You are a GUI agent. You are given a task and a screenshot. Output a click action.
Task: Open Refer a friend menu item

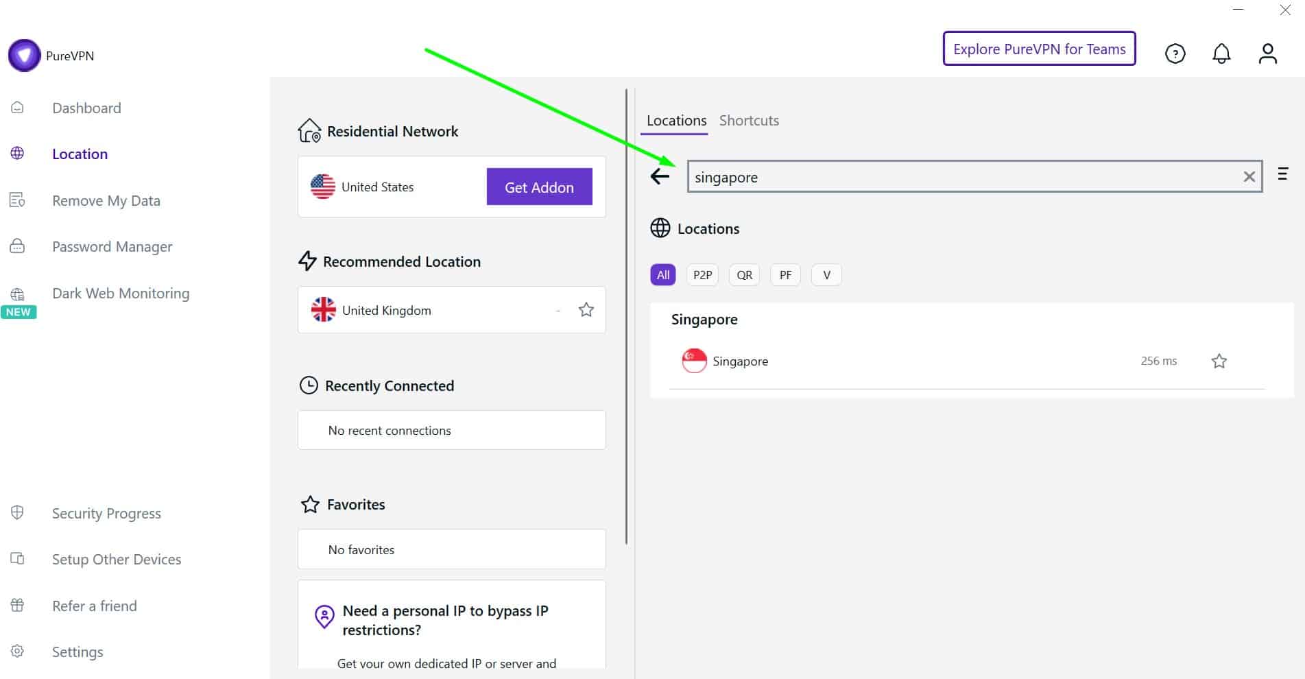click(x=95, y=606)
